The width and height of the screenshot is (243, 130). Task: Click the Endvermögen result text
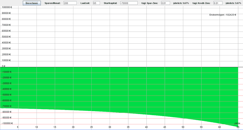coord(223,15)
